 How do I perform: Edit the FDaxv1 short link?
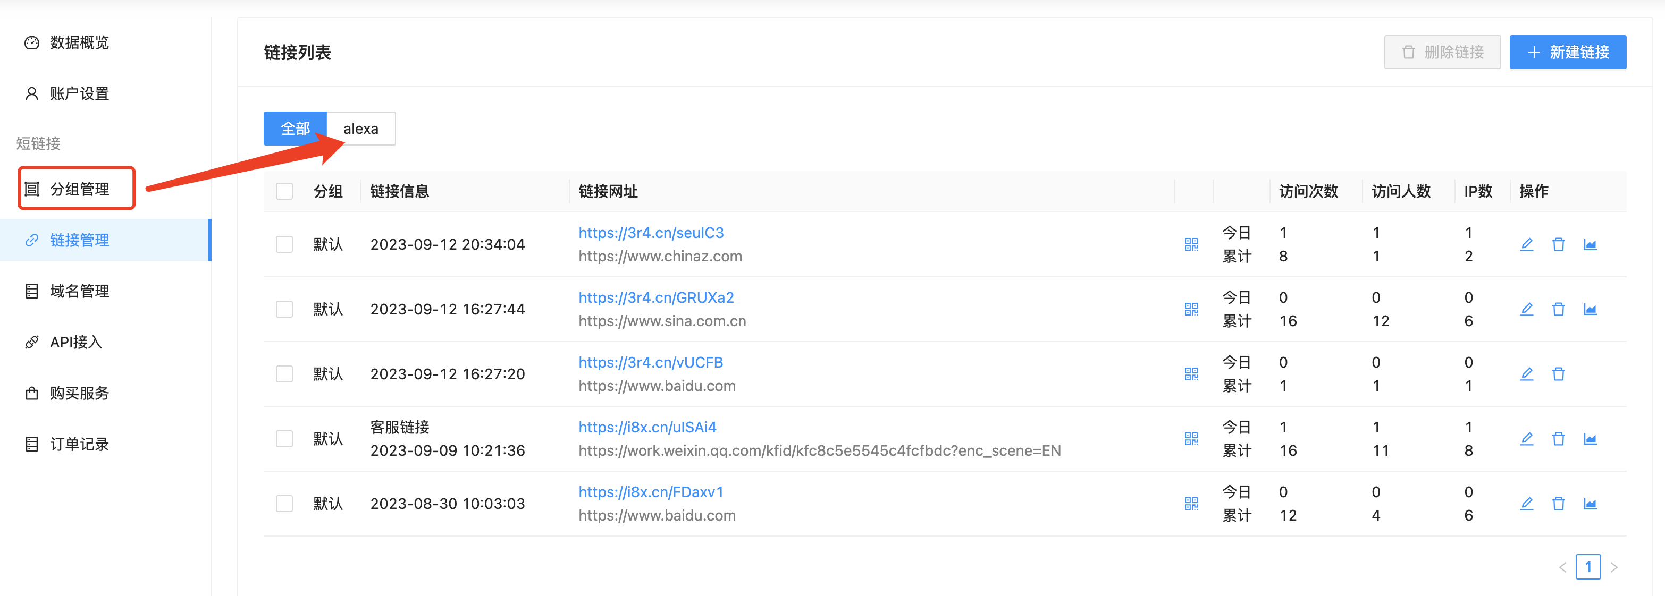(x=1526, y=503)
